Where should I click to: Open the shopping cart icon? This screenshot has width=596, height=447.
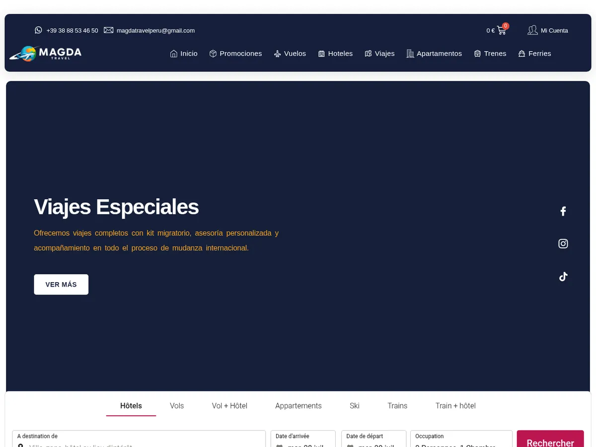[x=501, y=30]
